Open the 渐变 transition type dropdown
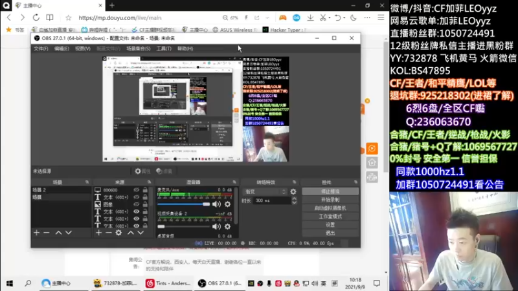The width and height of the screenshot is (518, 291). pyautogui.click(x=265, y=191)
